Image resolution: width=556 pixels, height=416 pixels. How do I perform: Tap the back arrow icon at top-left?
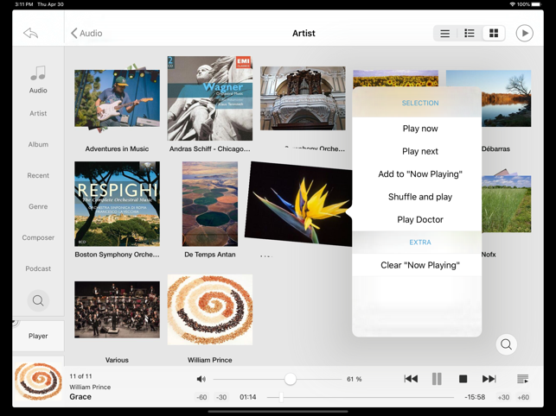pyautogui.click(x=30, y=34)
